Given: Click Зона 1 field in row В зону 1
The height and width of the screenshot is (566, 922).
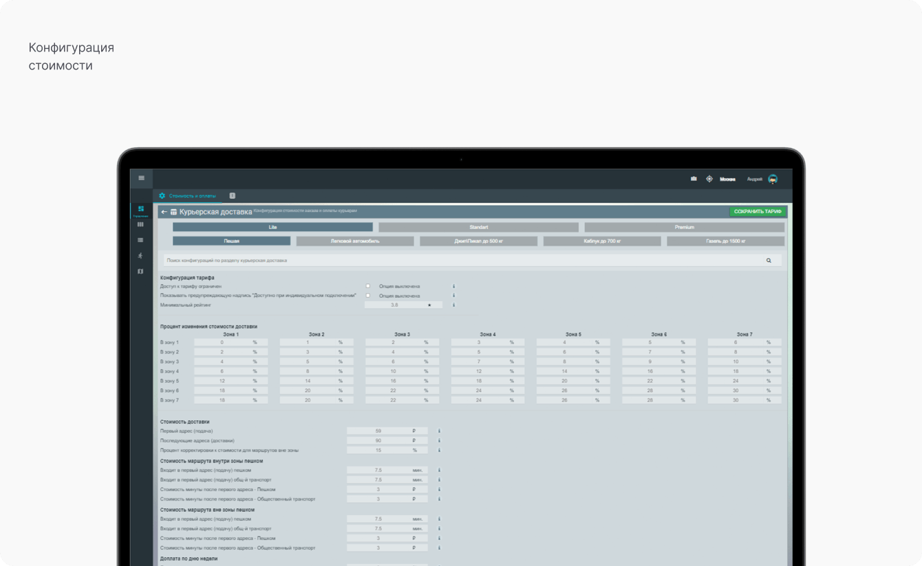Looking at the screenshot, I should 231,342.
